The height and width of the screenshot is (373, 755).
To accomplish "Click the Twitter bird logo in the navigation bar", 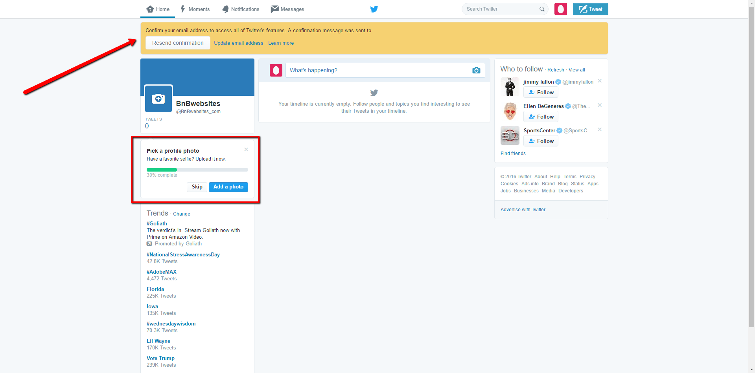I will click(374, 9).
